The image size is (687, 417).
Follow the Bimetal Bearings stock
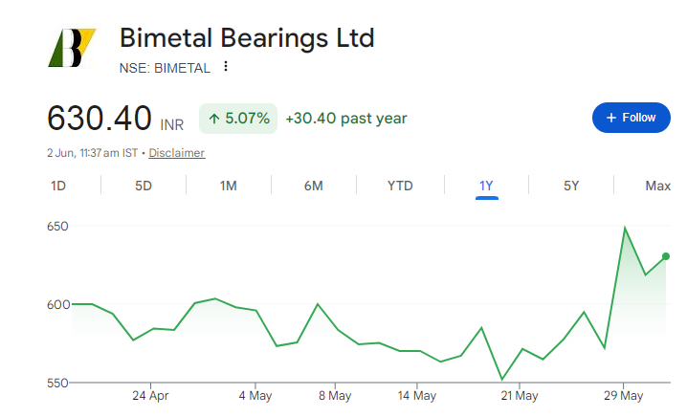pos(631,118)
